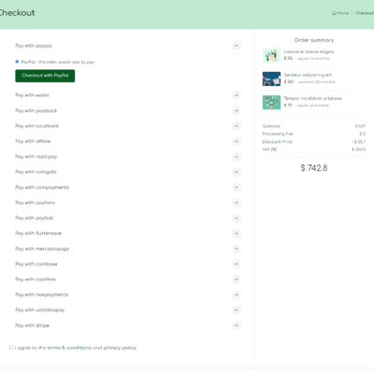The height and width of the screenshot is (374, 374).
Task: Expand the Pay with coinpayments chevron
Action: tap(237, 187)
